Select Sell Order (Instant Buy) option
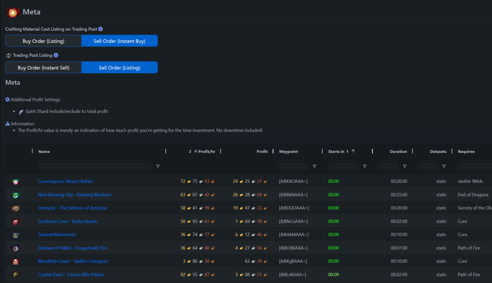The image size is (492, 283). 120,41
